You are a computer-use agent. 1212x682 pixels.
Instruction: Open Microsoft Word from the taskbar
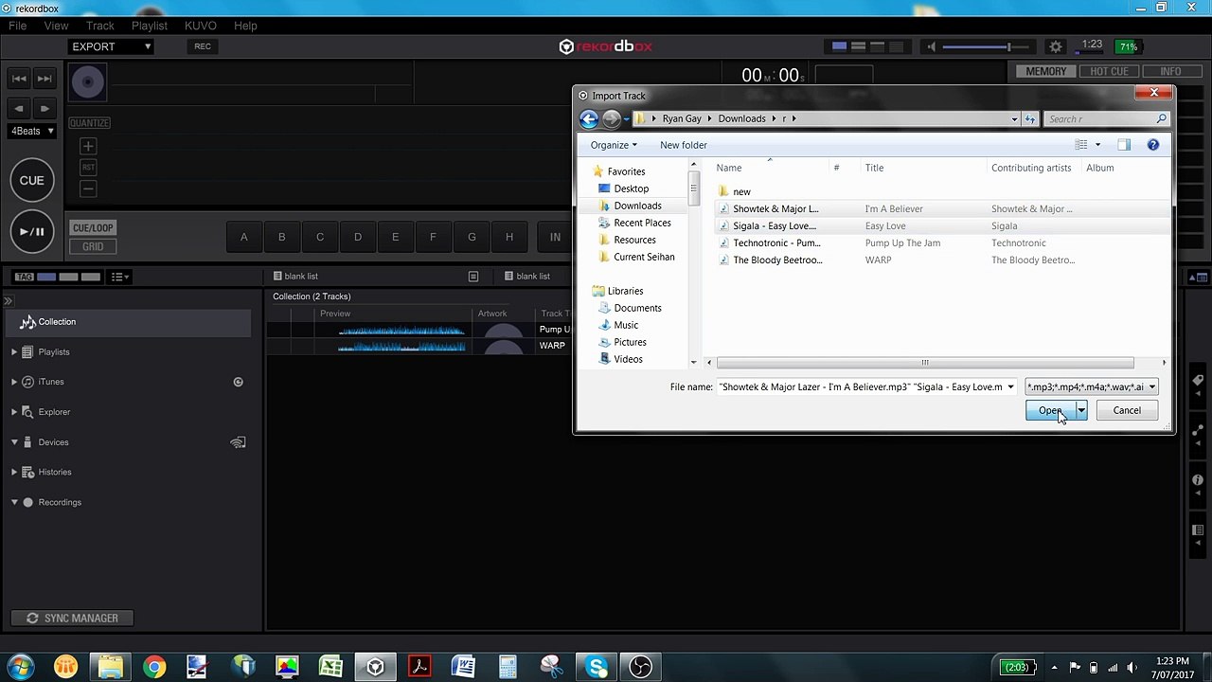pos(464,667)
